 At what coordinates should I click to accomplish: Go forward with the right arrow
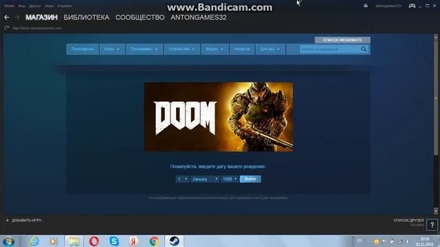click(x=17, y=17)
